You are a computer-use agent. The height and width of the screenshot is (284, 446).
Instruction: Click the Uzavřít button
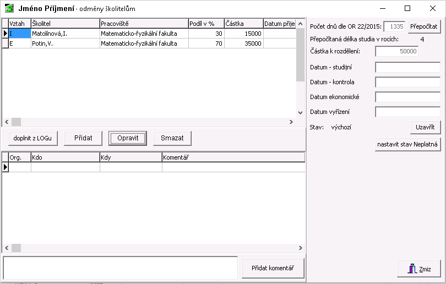point(426,127)
